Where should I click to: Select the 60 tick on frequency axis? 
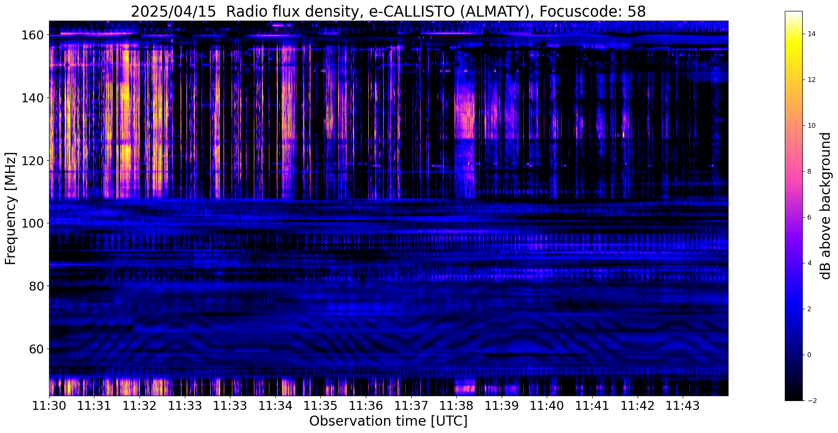click(x=36, y=349)
